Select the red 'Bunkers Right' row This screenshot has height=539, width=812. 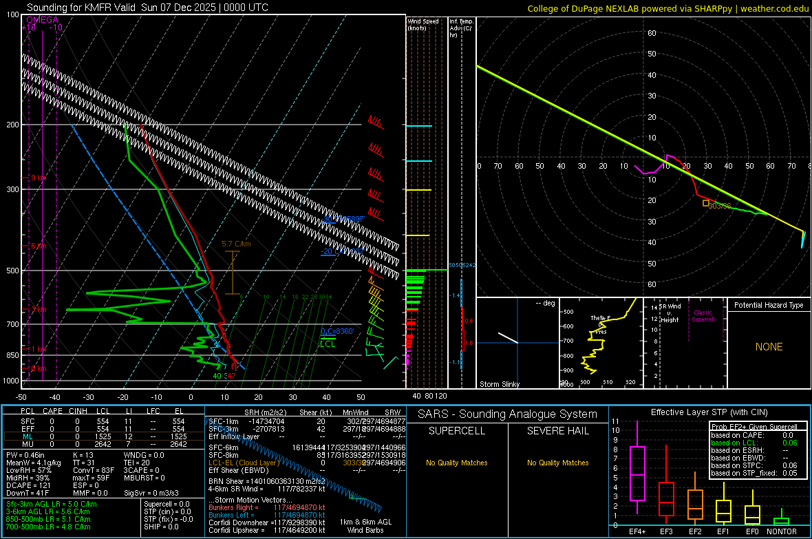[267, 507]
